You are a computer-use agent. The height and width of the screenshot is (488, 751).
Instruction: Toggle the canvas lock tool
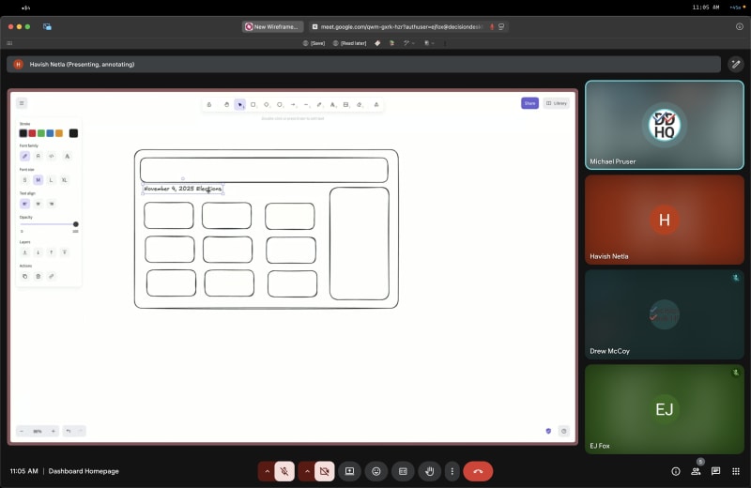coord(209,104)
